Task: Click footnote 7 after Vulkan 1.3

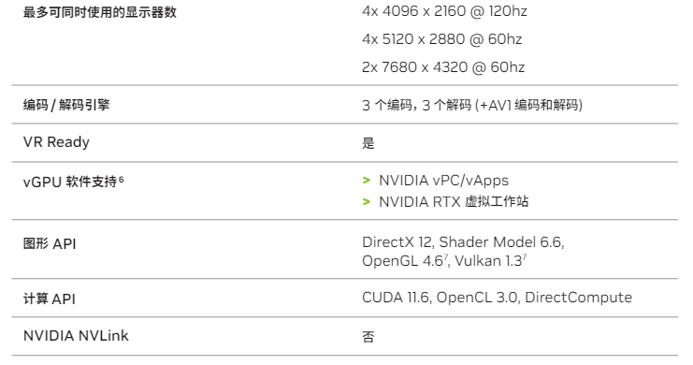Action: point(525,256)
